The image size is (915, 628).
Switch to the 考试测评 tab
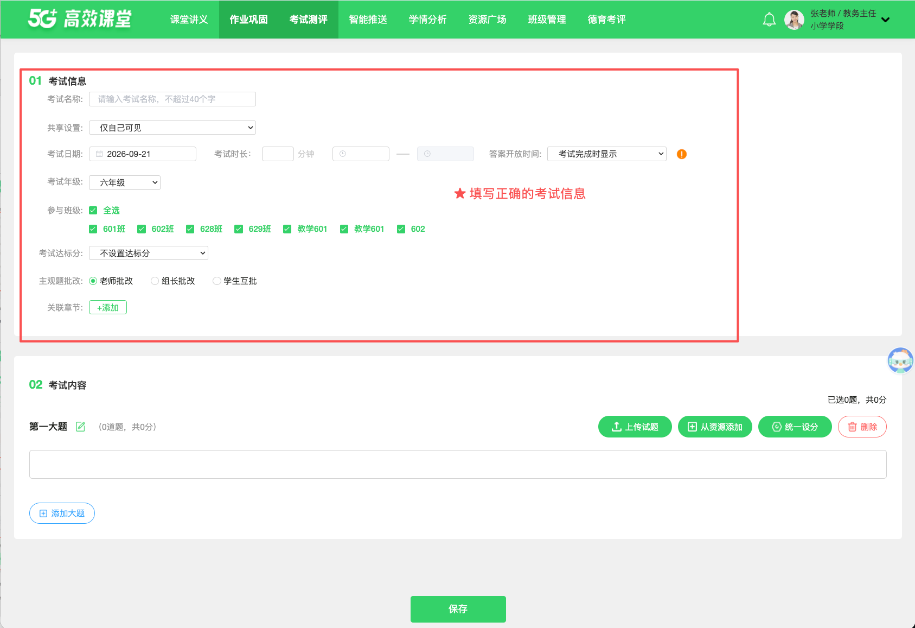pyautogui.click(x=309, y=20)
